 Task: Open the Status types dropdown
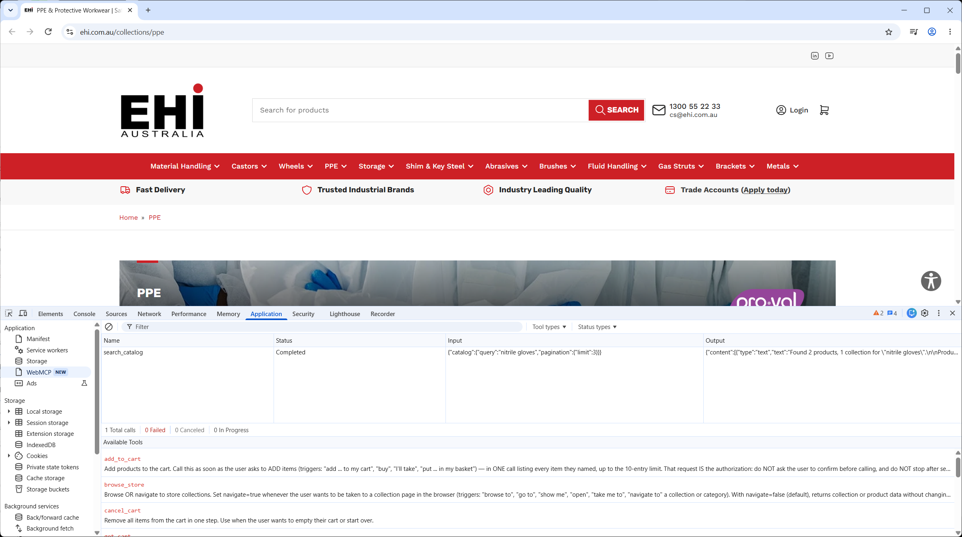[x=597, y=327]
